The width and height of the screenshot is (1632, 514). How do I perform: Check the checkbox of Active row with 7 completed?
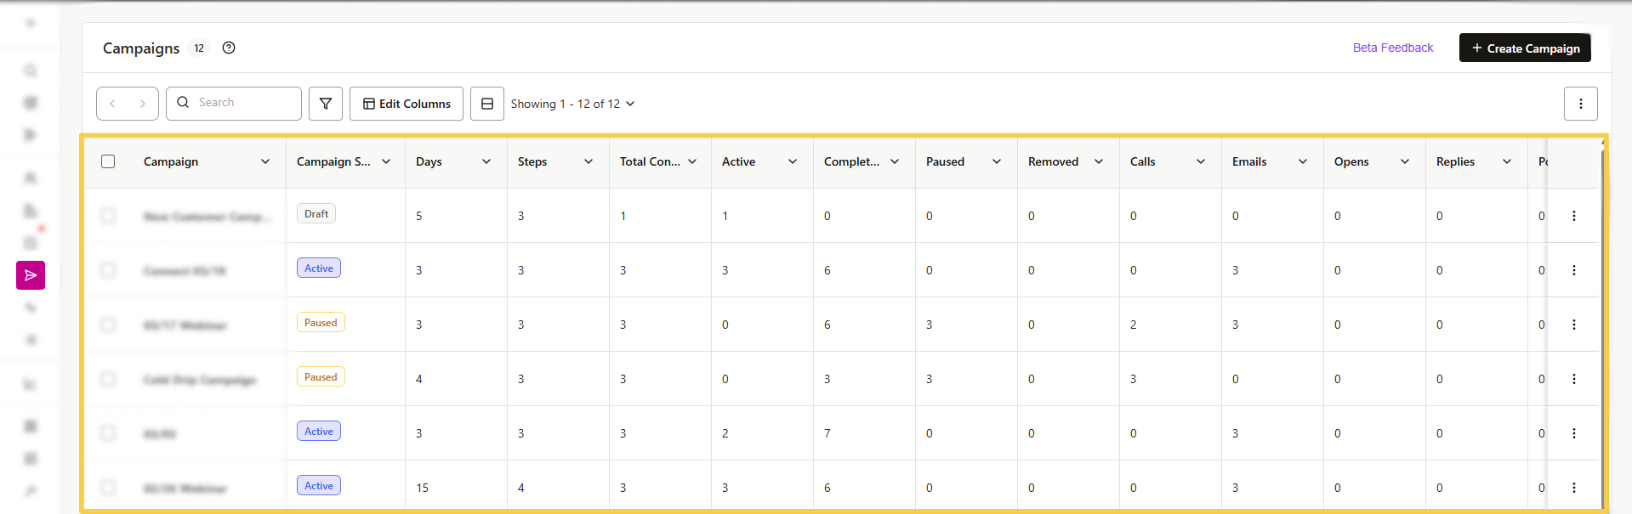(x=108, y=433)
